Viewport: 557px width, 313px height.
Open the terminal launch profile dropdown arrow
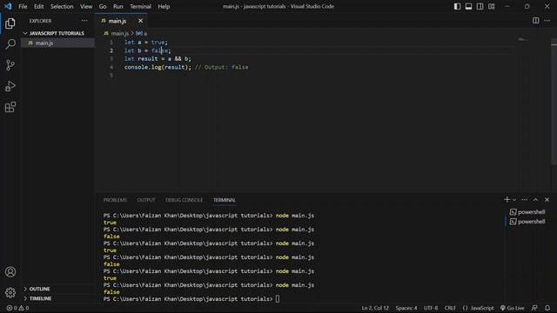click(x=514, y=200)
